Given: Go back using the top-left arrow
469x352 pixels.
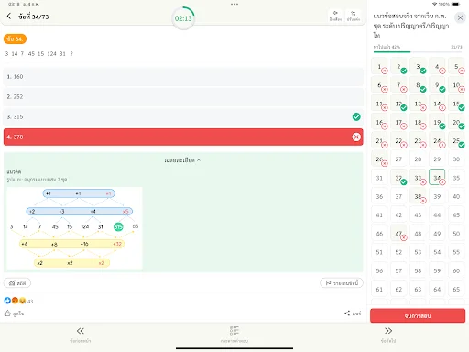Looking at the screenshot, I should click(x=9, y=16).
